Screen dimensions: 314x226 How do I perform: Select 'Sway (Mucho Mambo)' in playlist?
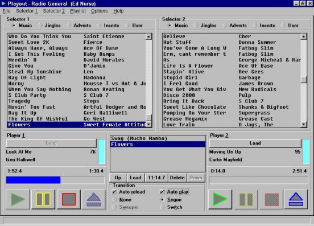pyautogui.click(x=158, y=138)
